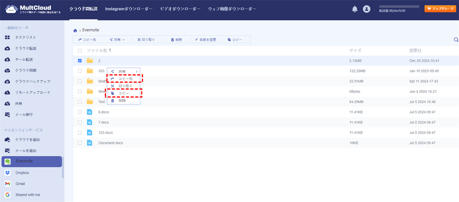Switch to ウェブ画像ダウンローダー tab

coord(232,9)
